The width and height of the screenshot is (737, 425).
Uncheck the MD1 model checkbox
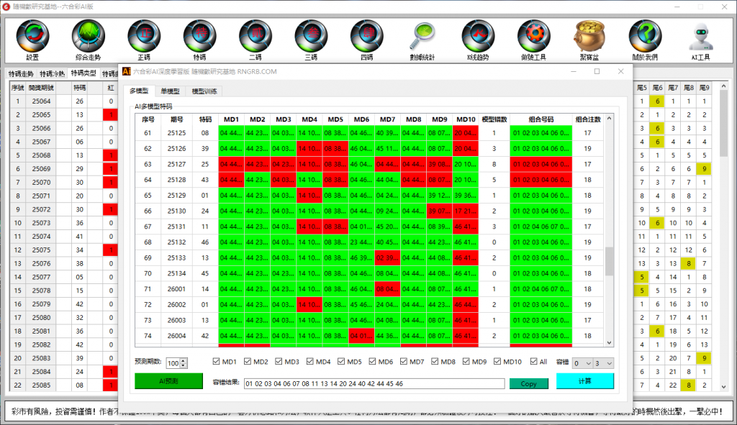point(217,362)
